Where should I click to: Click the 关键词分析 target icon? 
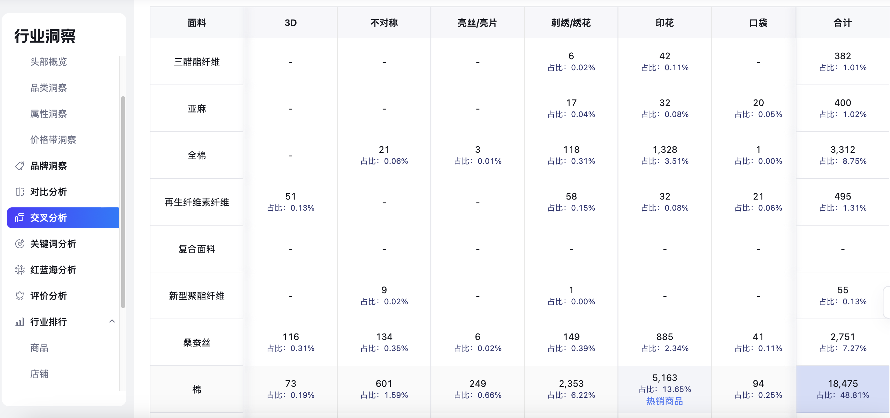point(20,244)
